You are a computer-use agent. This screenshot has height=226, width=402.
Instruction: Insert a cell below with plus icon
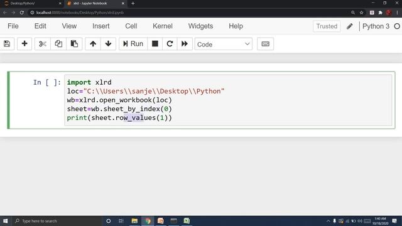pyautogui.click(x=24, y=44)
